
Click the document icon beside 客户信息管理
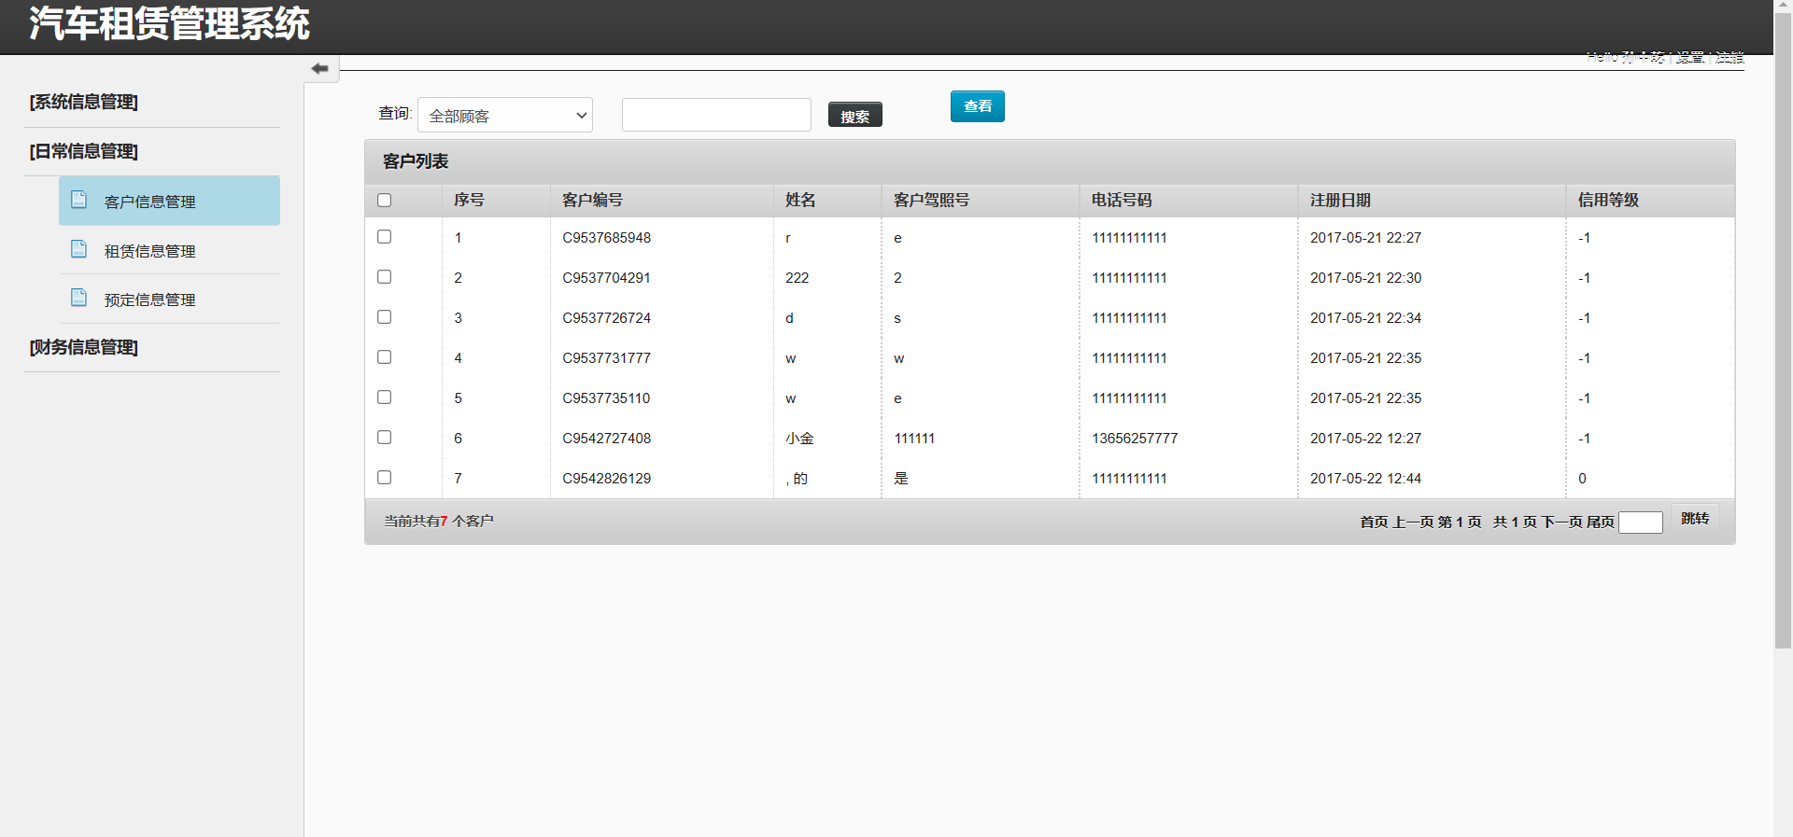click(79, 200)
